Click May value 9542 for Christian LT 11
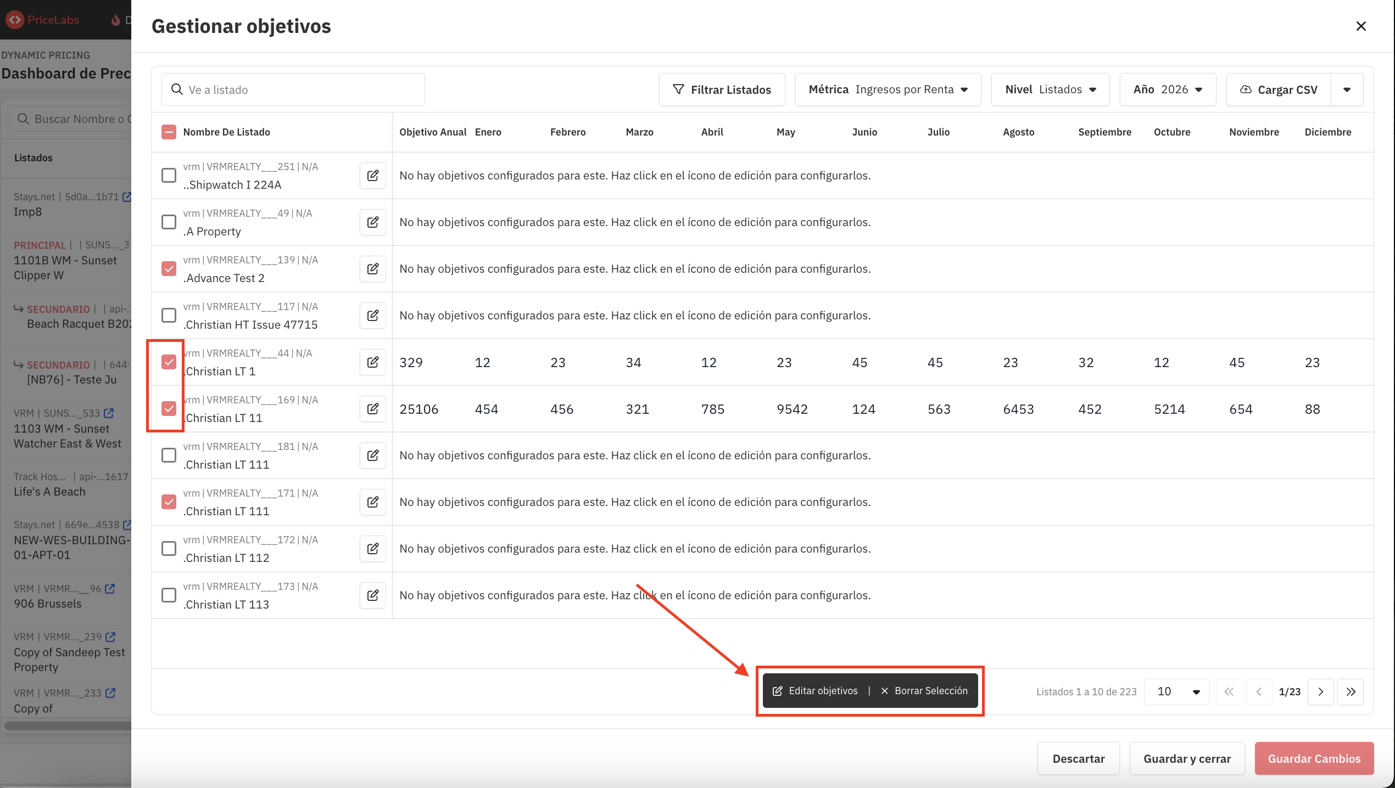 click(x=792, y=409)
